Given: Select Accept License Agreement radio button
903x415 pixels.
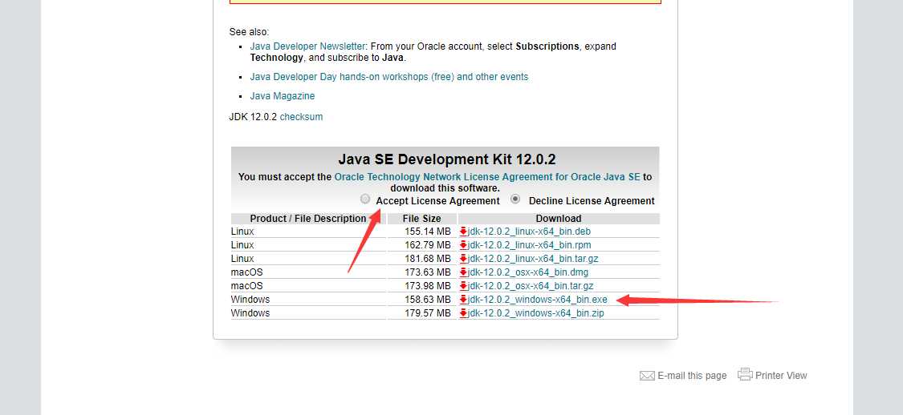Looking at the screenshot, I should 365,199.
